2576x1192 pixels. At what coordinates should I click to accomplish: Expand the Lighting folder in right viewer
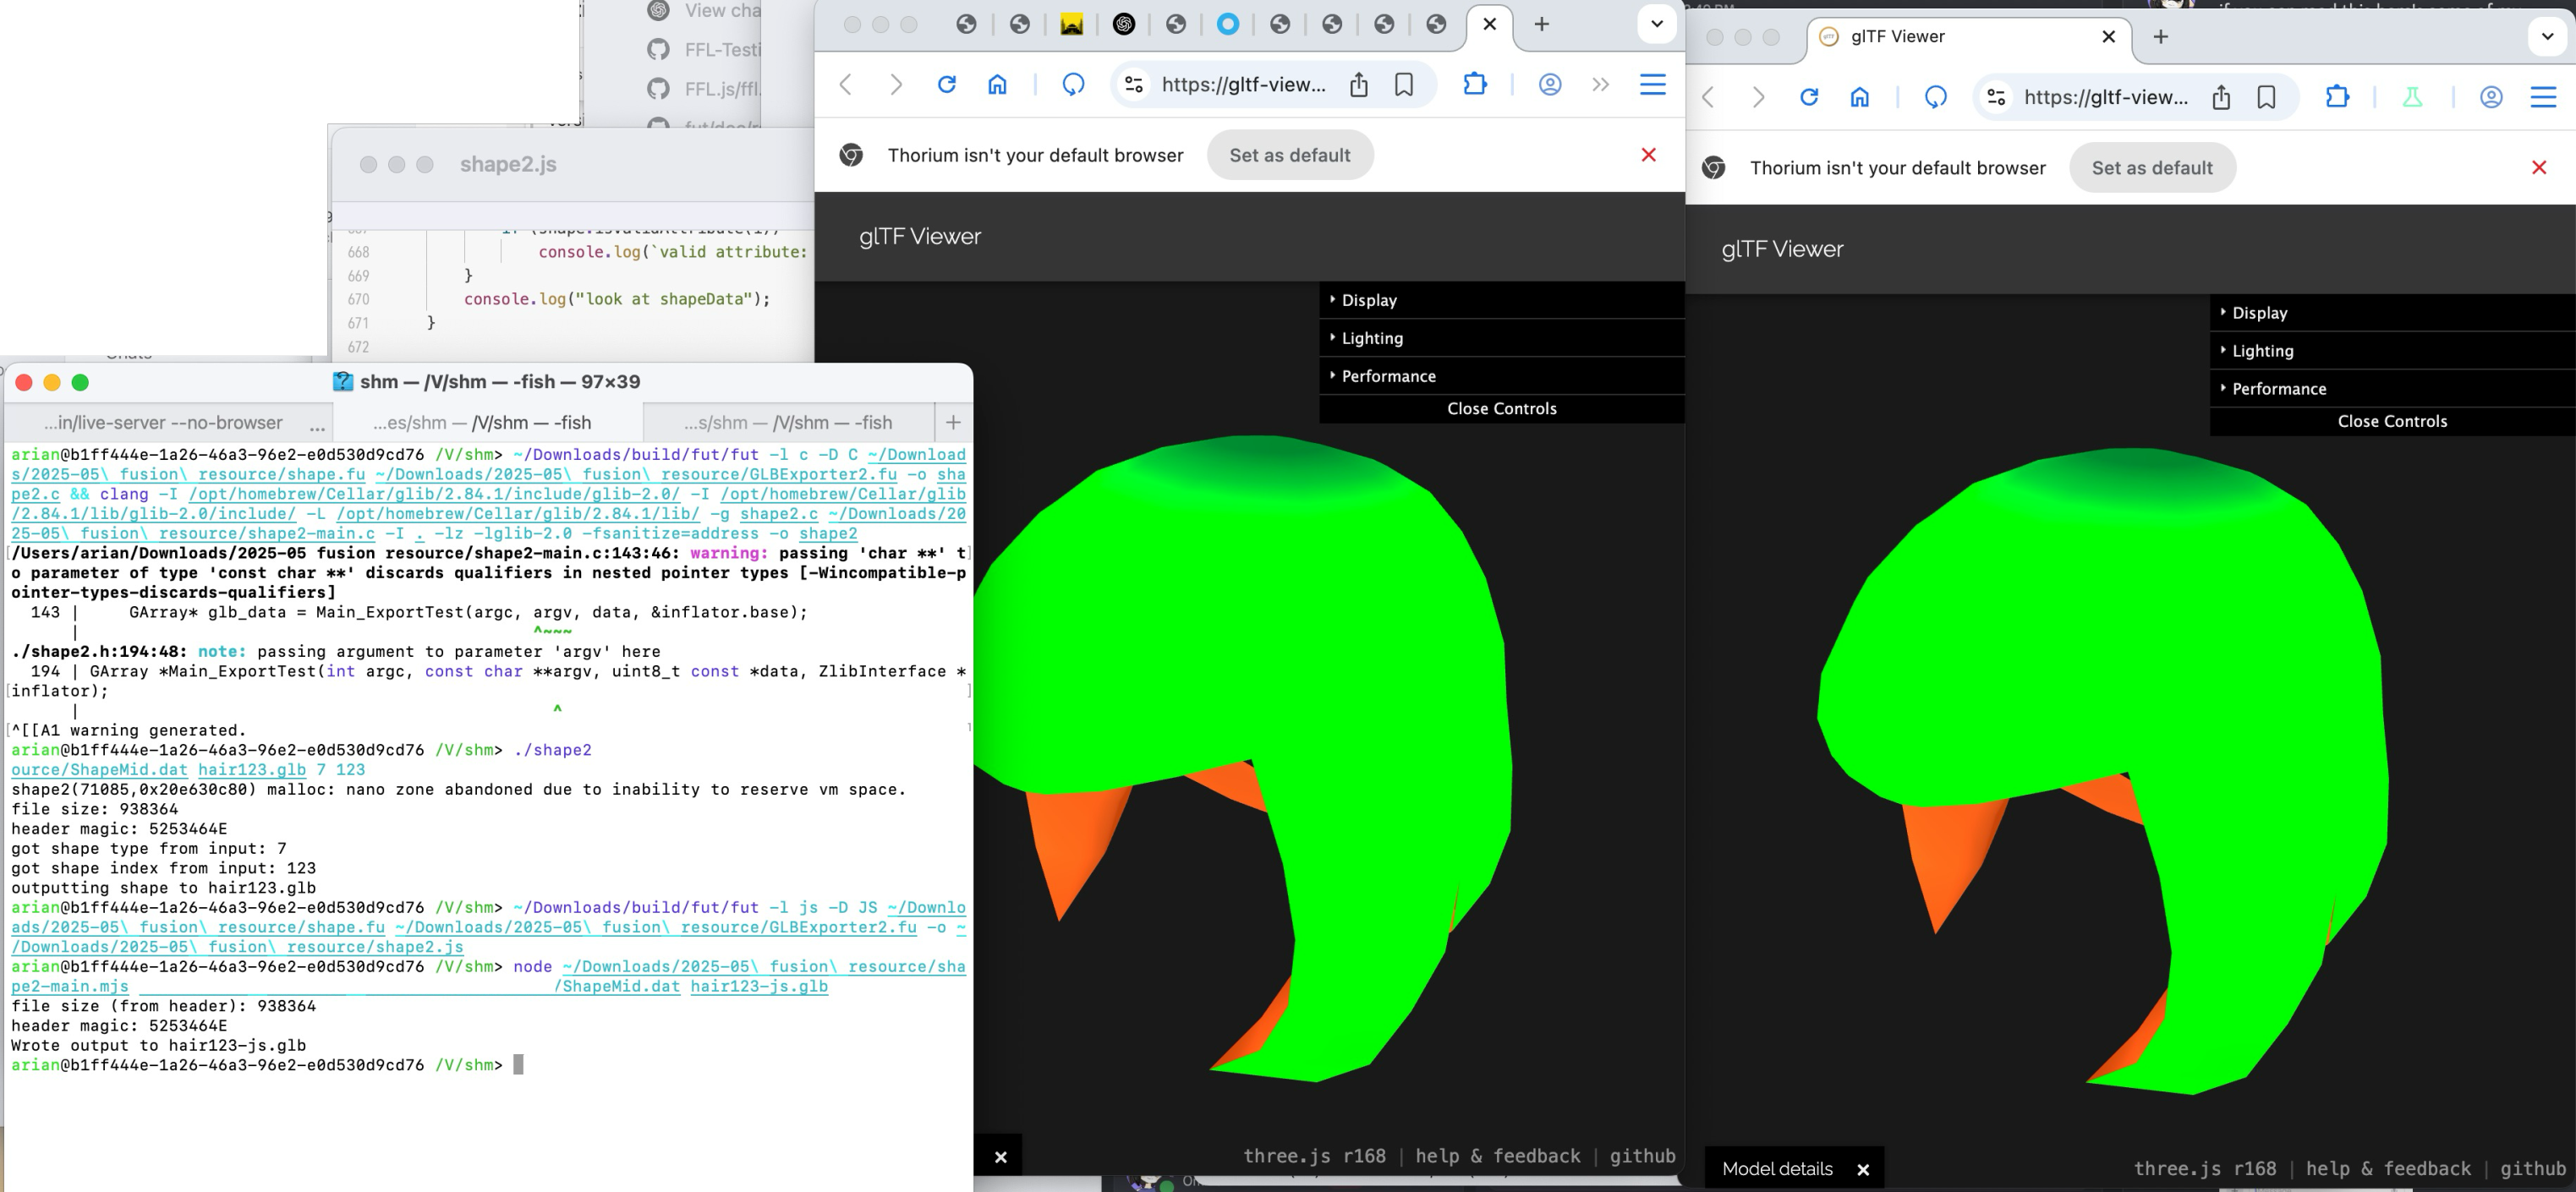click(x=2262, y=351)
